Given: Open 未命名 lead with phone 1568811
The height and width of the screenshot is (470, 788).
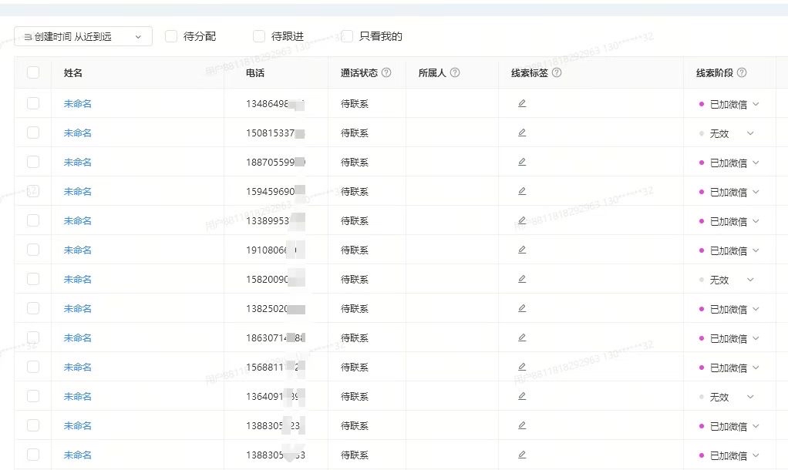Looking at the screenshot, I should click(77, 367).
